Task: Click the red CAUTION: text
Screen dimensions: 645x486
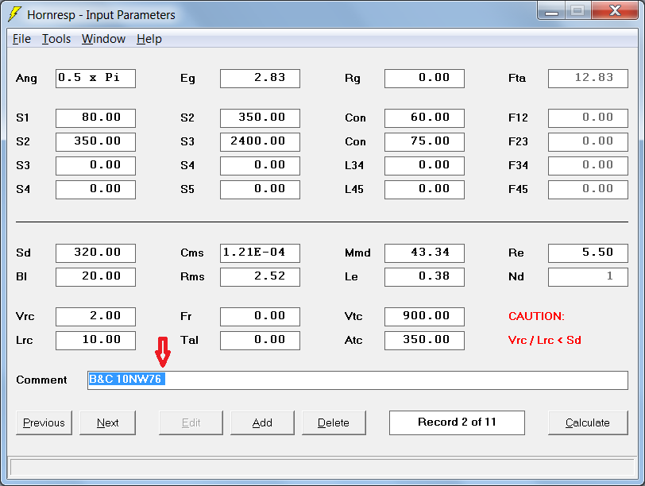Action: point(536,316)
